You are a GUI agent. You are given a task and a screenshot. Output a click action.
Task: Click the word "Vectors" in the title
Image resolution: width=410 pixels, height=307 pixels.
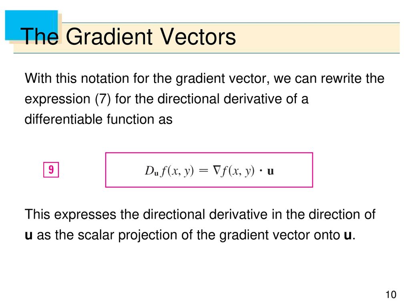tap(198, 36)
